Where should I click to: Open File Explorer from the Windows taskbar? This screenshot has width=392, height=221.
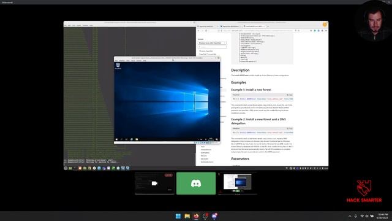187,216
